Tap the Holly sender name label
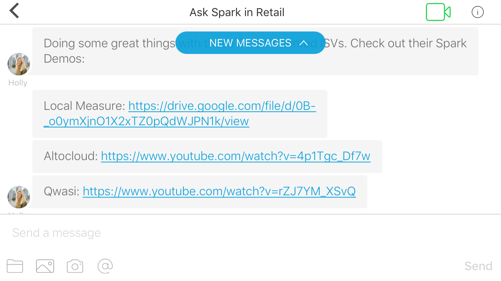The height and width of the screenshot is (281, 501). pos(18,83)
